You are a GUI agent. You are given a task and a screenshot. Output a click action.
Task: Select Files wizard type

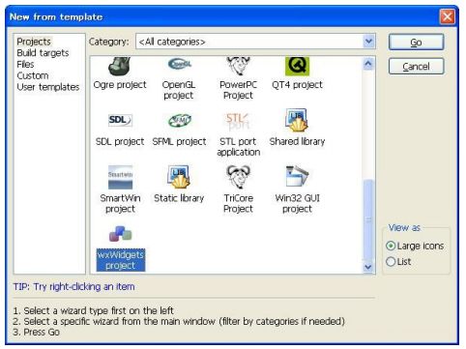pos(25,64)
